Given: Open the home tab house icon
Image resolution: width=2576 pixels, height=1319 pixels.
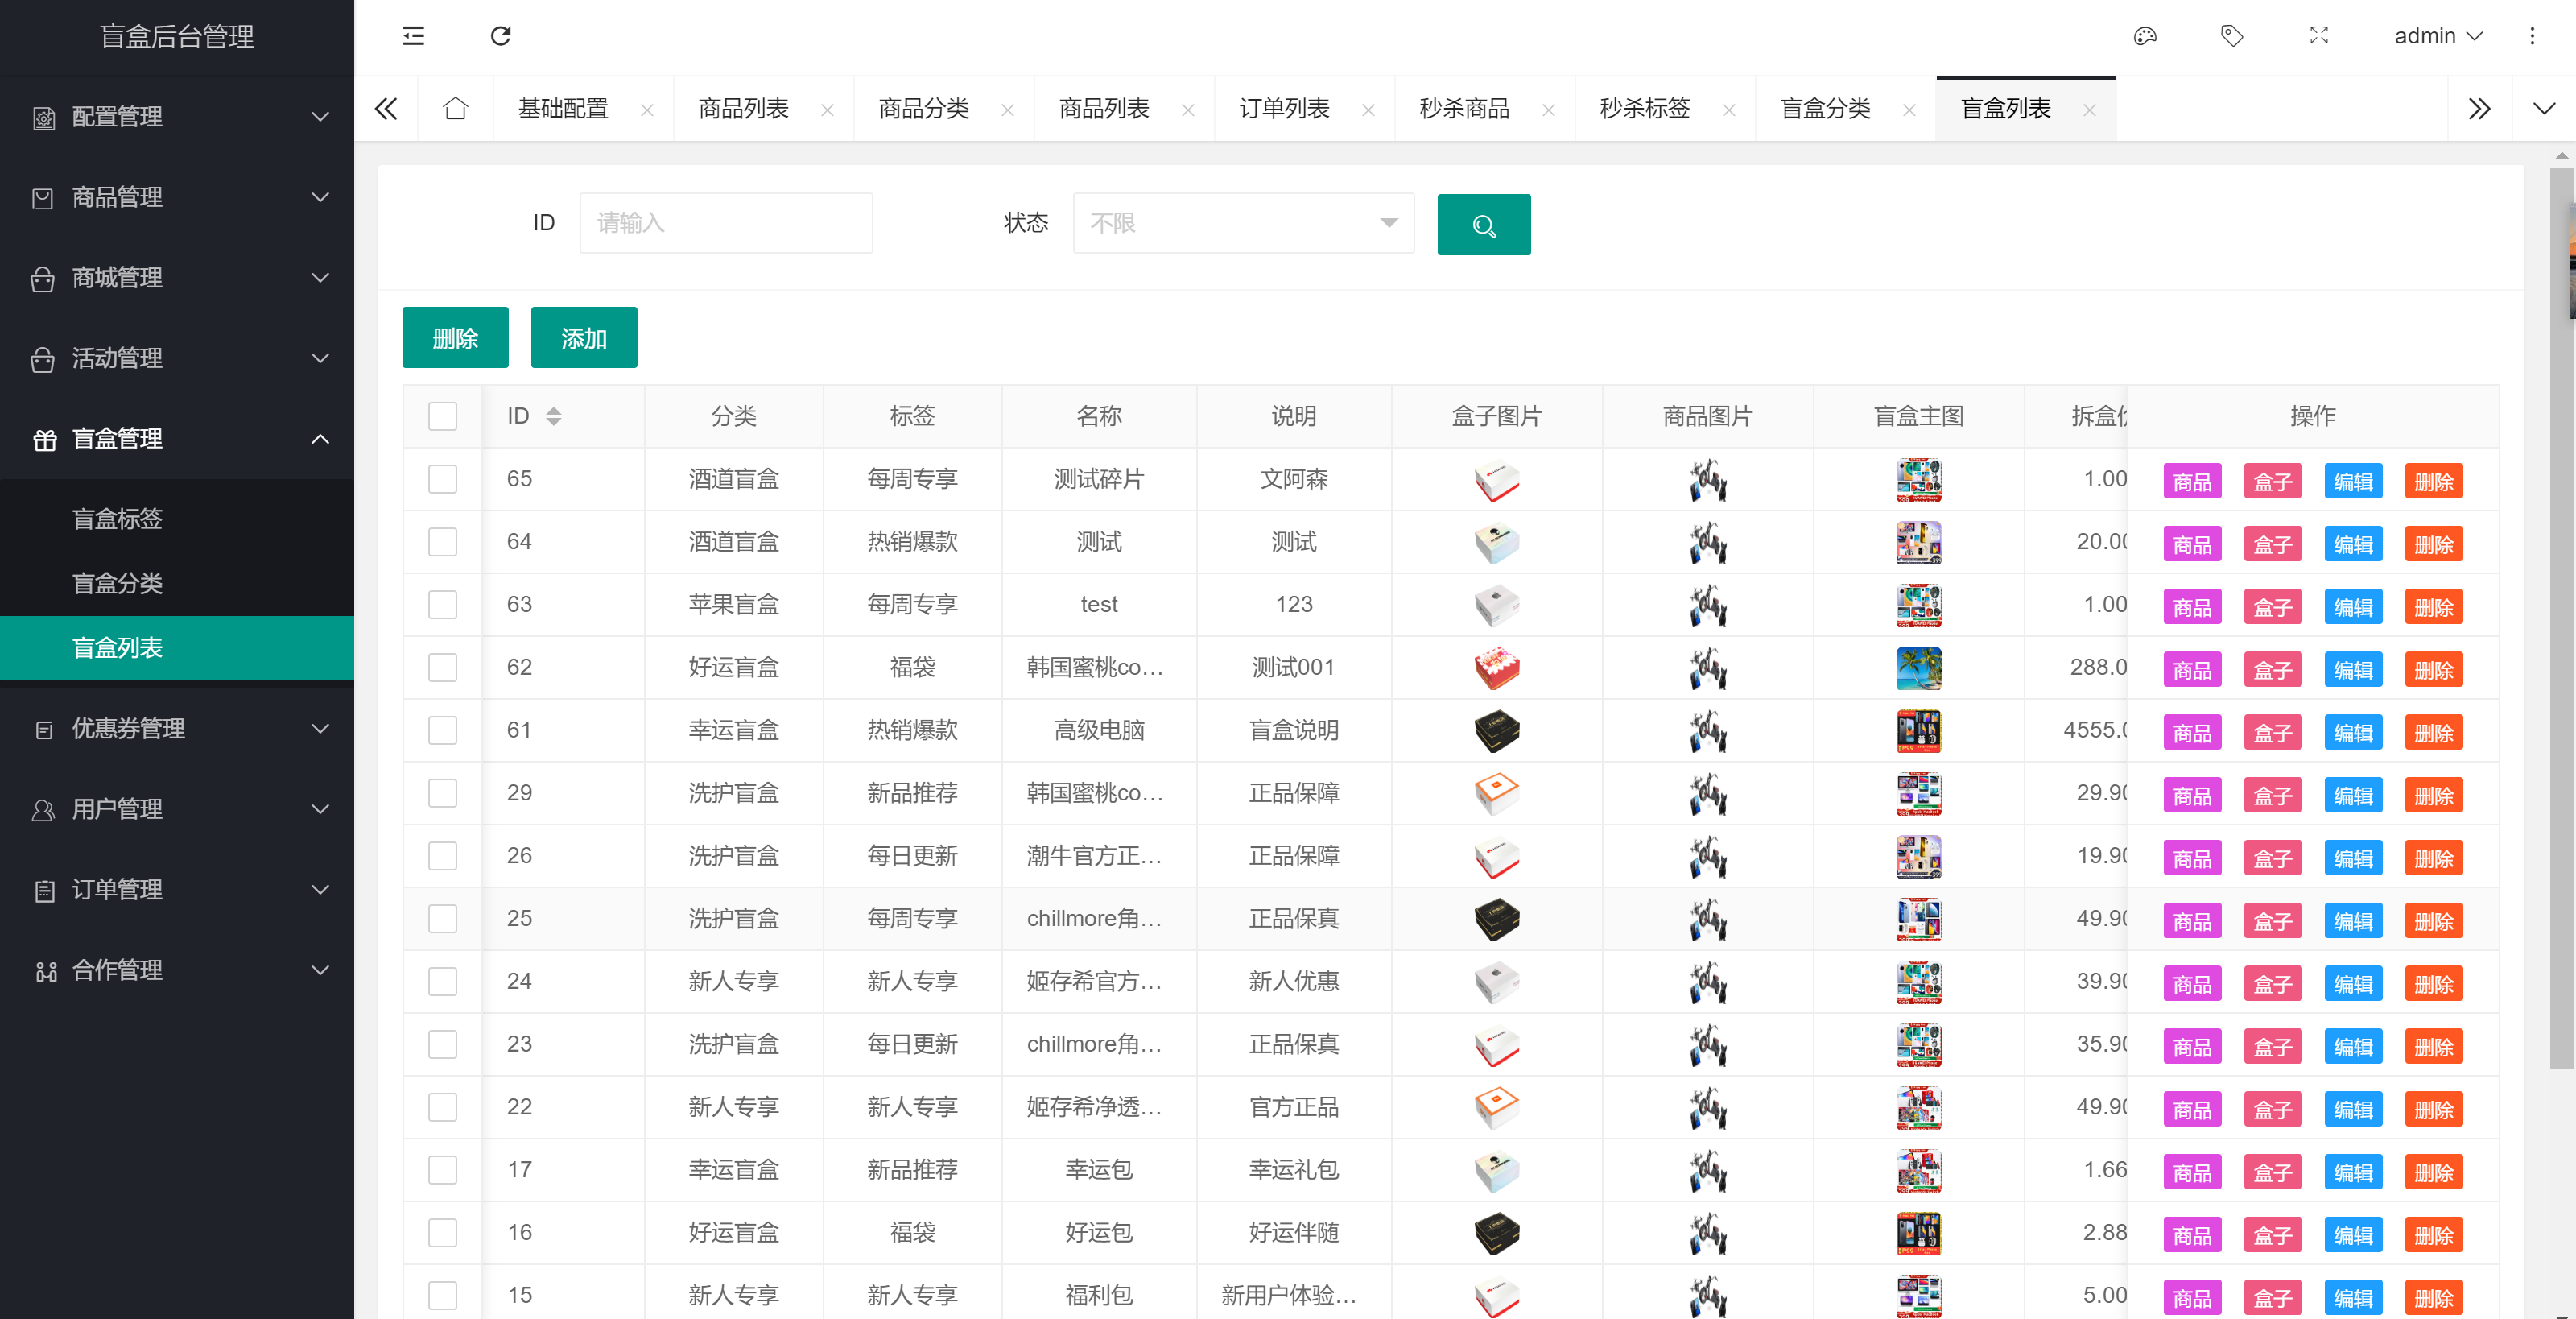Looking at the screenshot, I should (x=455, y=108).
